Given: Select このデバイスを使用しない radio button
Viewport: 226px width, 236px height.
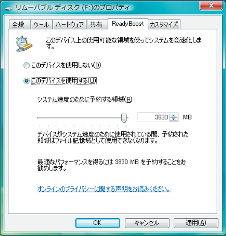Looking at the screenshot, I should (26, 65).
